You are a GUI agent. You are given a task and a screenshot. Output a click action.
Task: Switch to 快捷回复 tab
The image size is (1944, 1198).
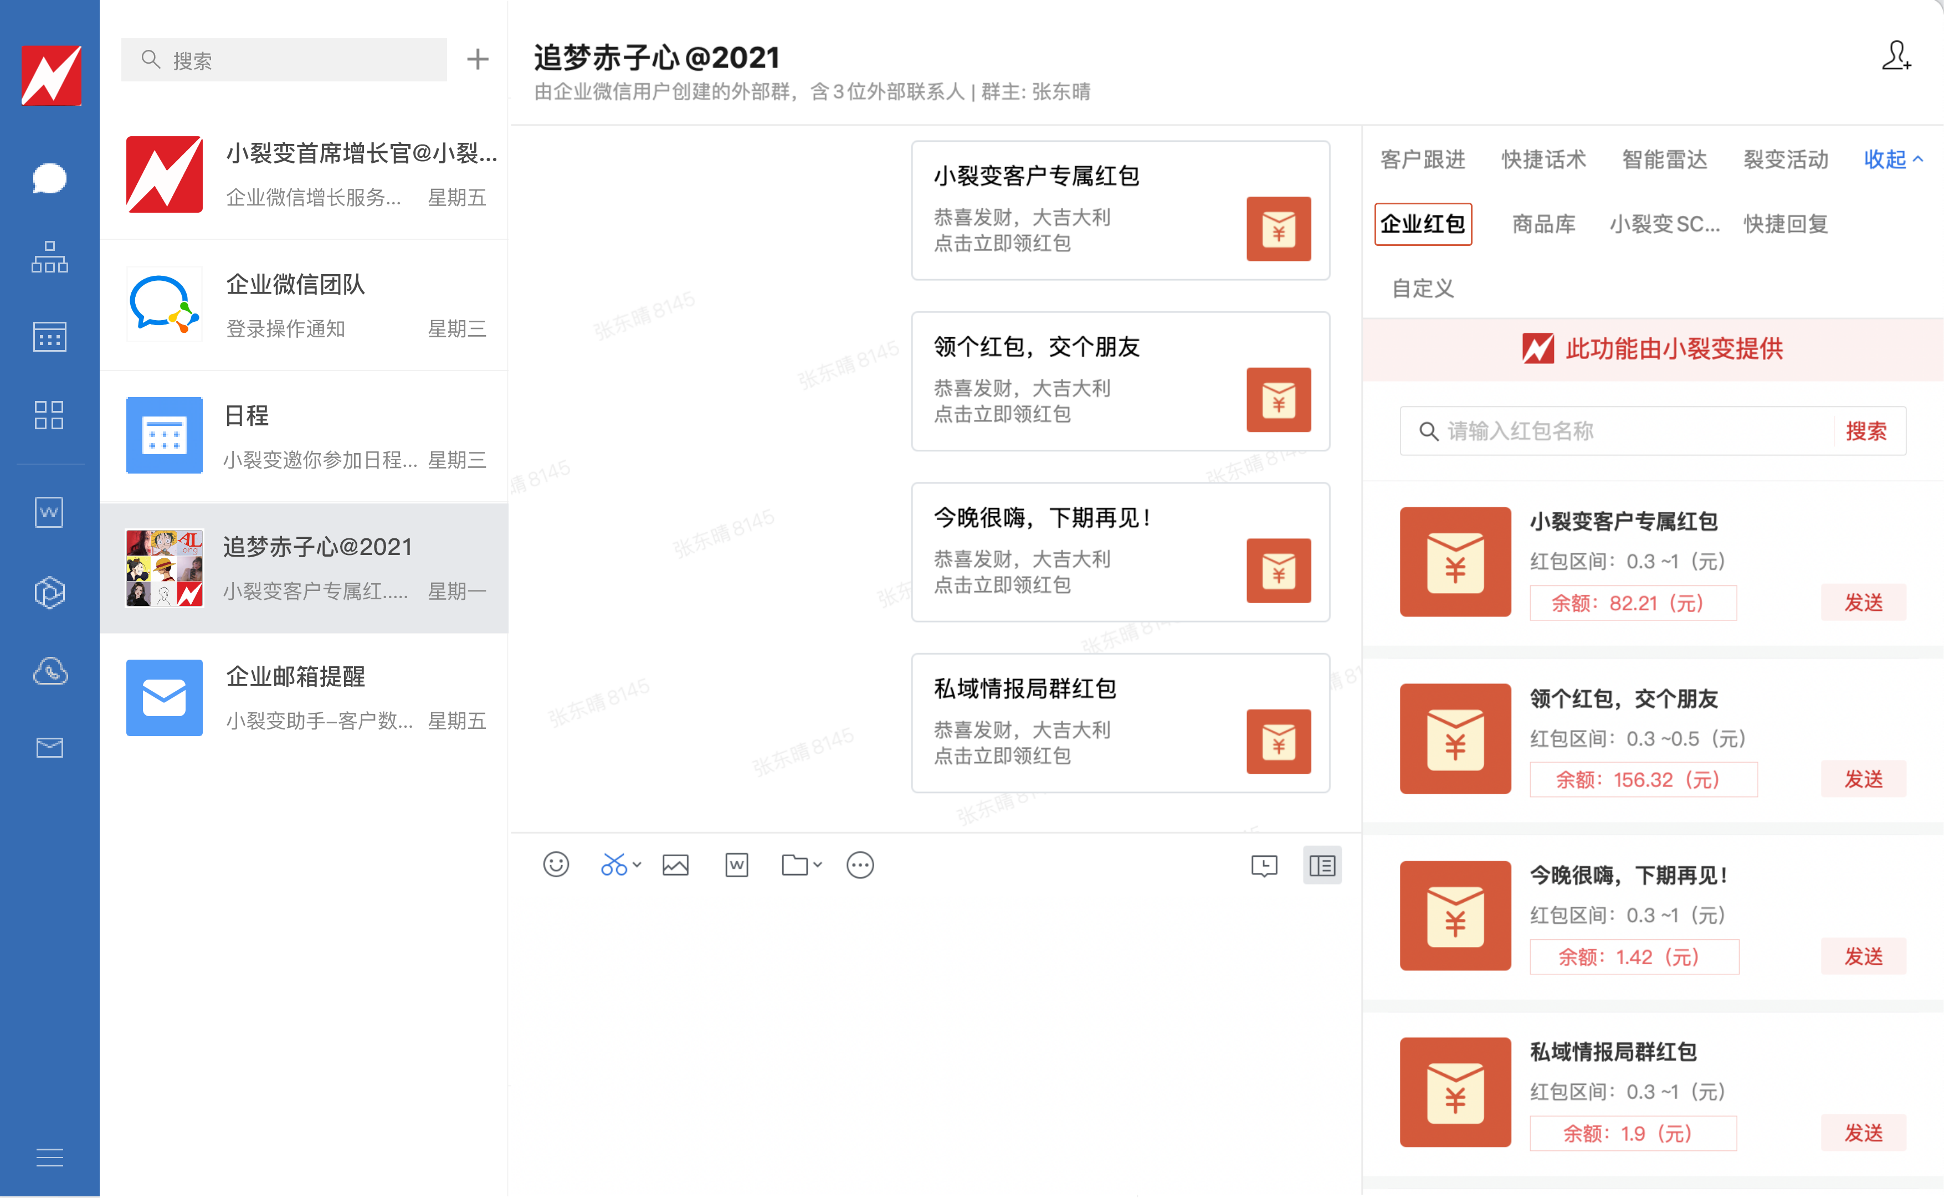coord(1786,224)
